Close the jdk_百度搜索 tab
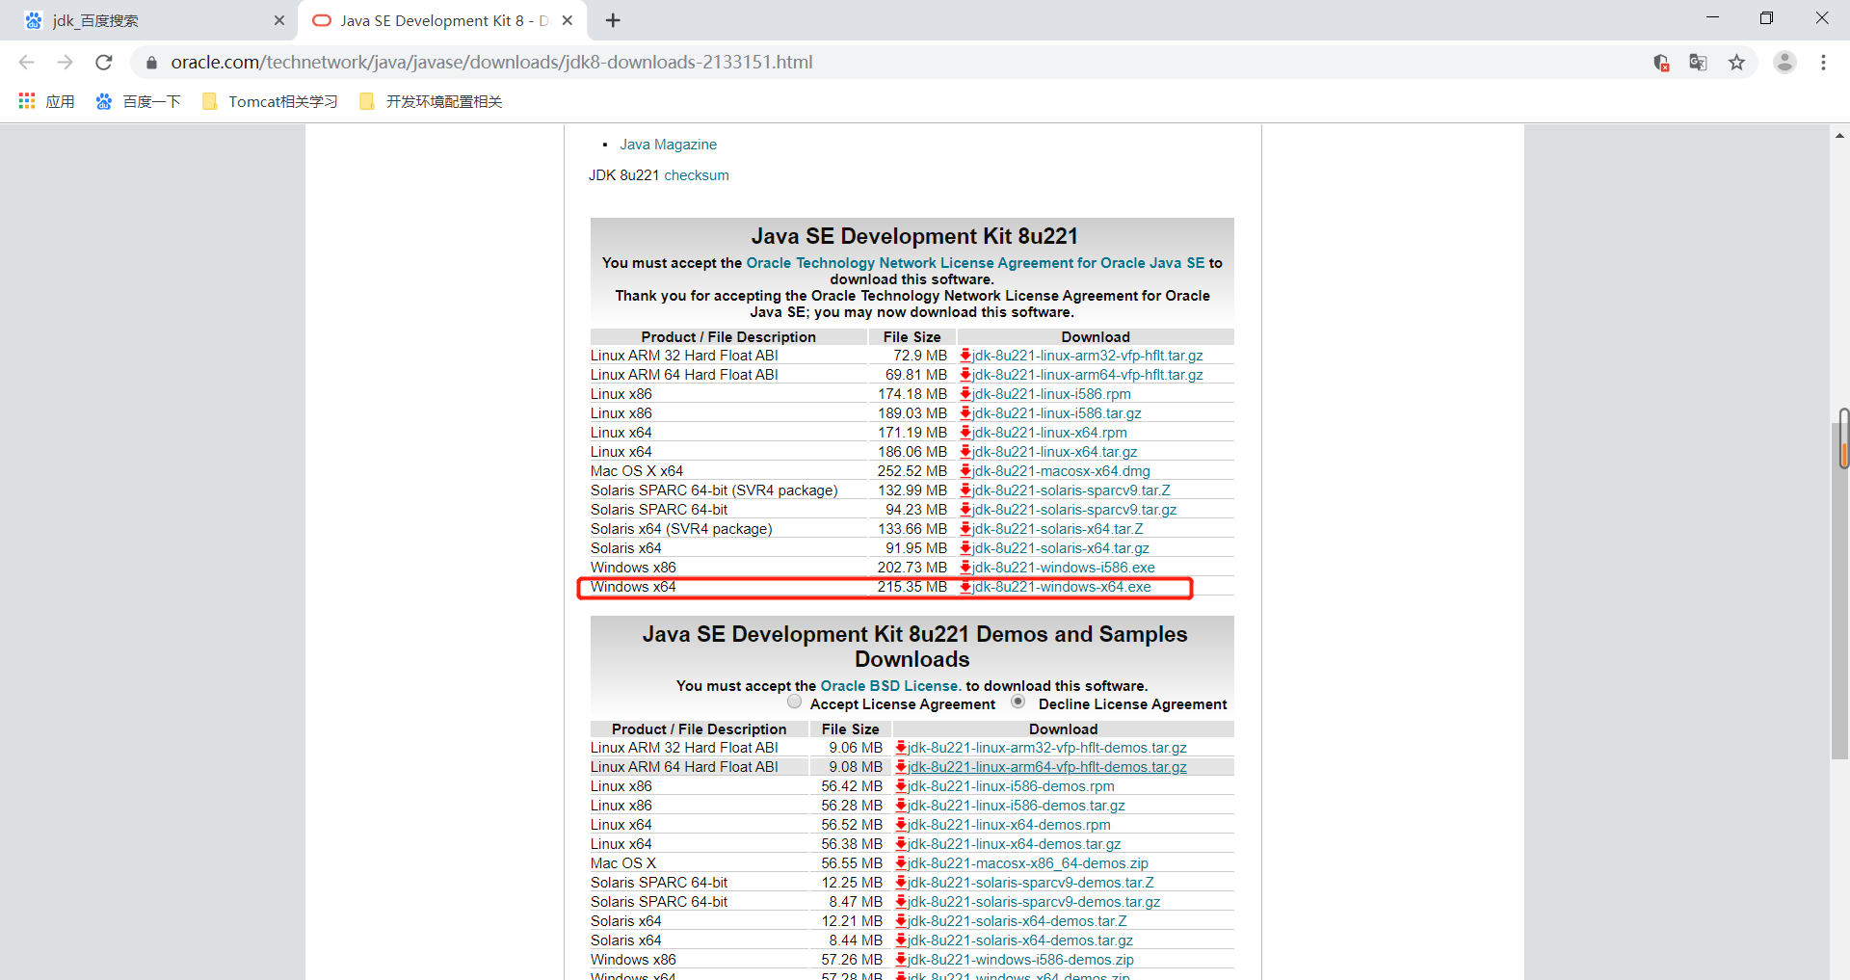1850x980 pixels. [278, 20]
